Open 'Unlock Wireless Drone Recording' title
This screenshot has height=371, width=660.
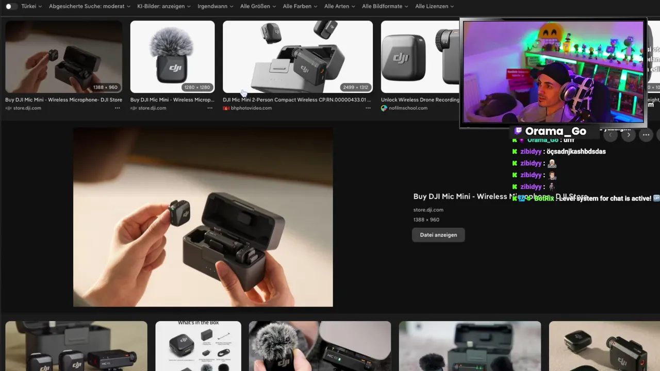coord(420,100)
